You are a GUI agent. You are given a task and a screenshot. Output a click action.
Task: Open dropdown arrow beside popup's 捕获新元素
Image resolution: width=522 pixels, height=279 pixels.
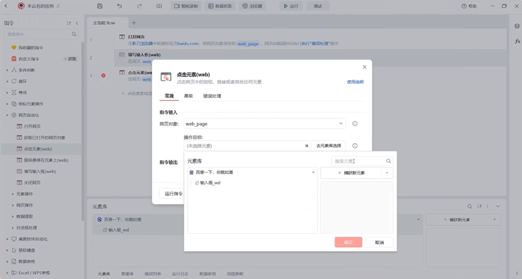[387, 173]
